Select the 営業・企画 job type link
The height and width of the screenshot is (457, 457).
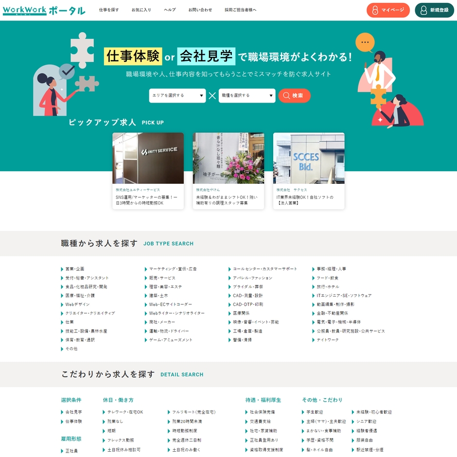75,269
